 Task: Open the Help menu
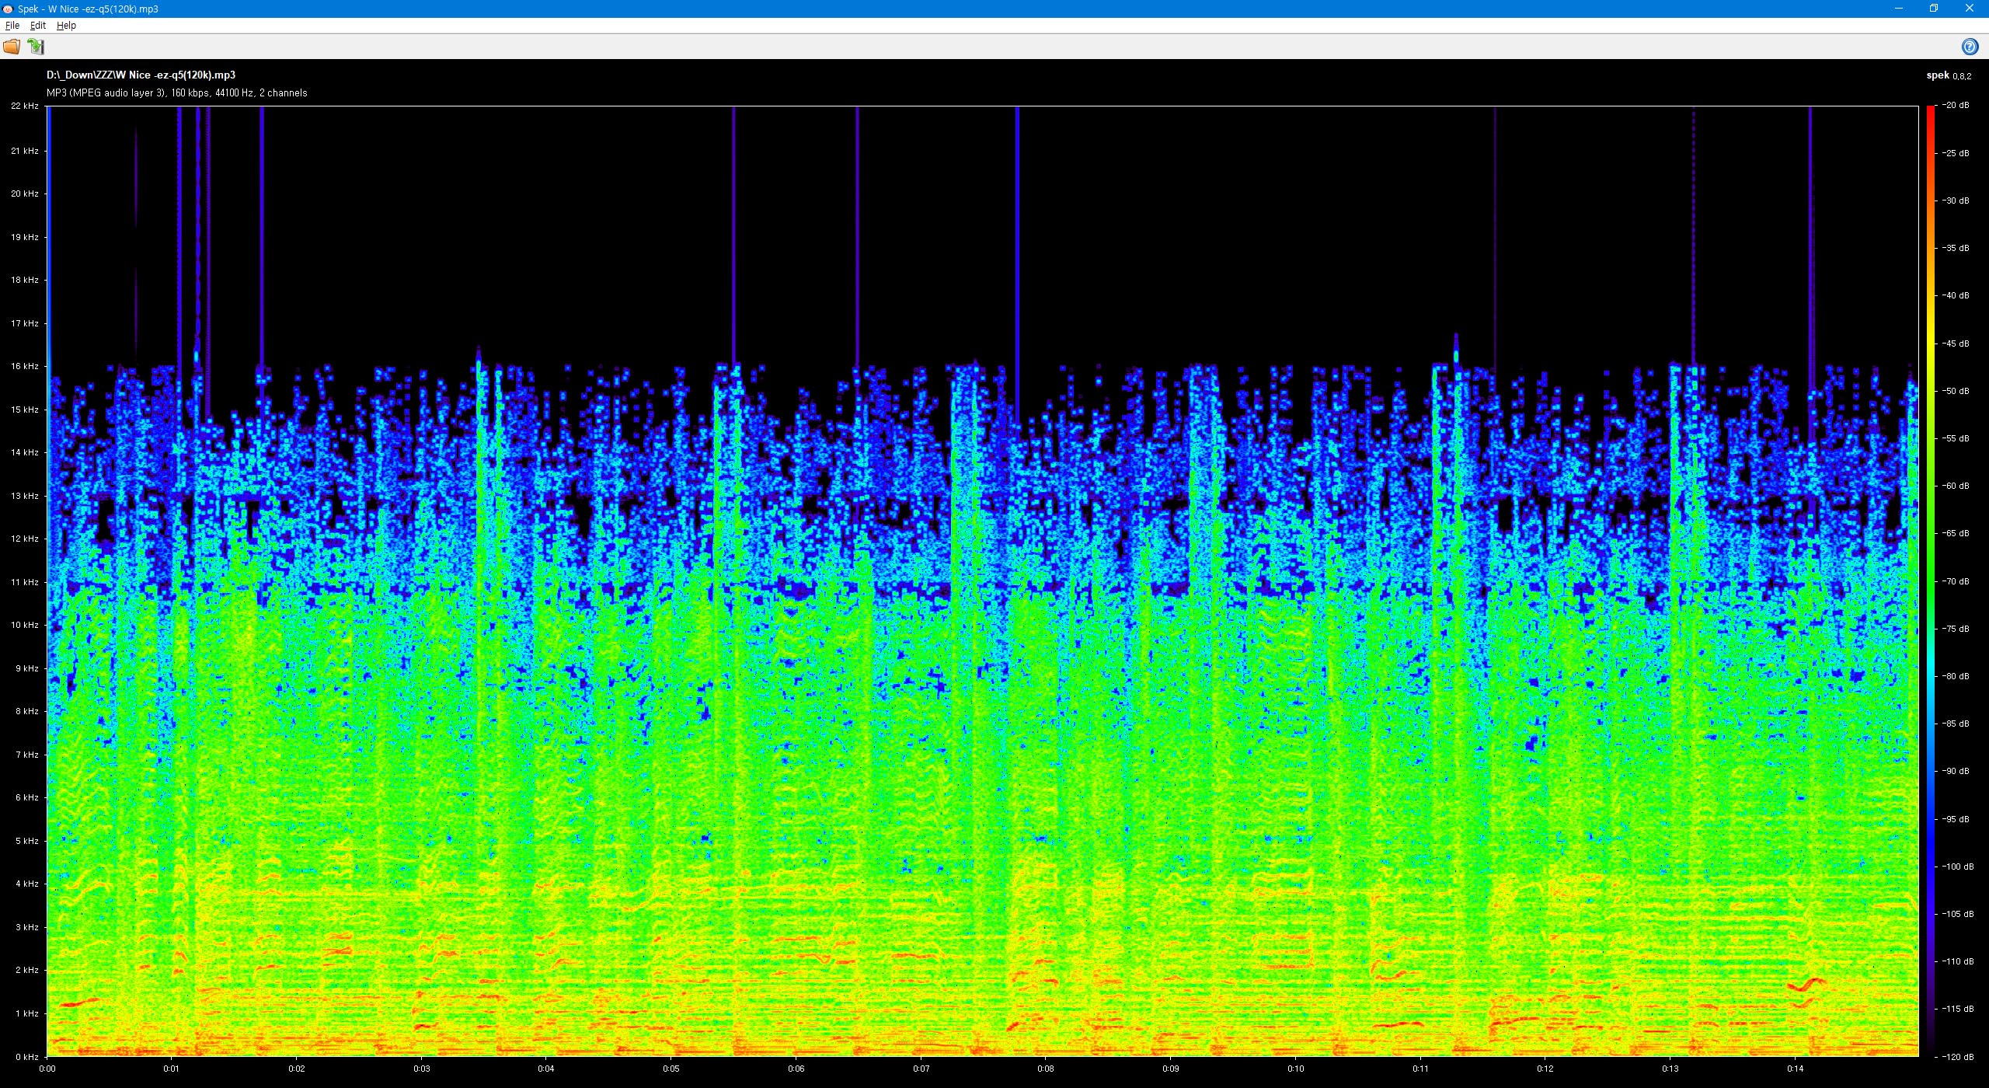pos(66,26)
